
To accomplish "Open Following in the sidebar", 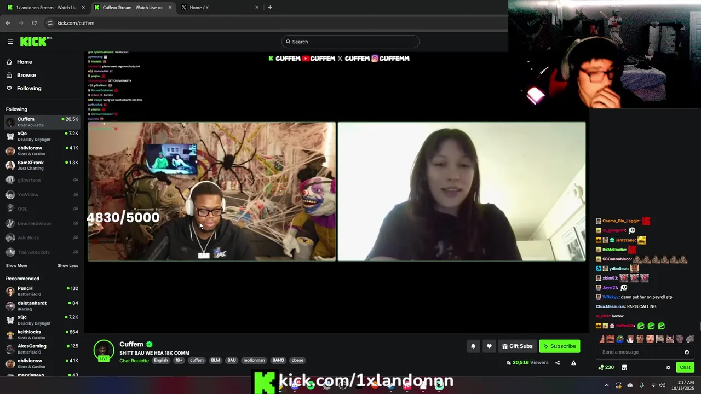I will point(29,88).
